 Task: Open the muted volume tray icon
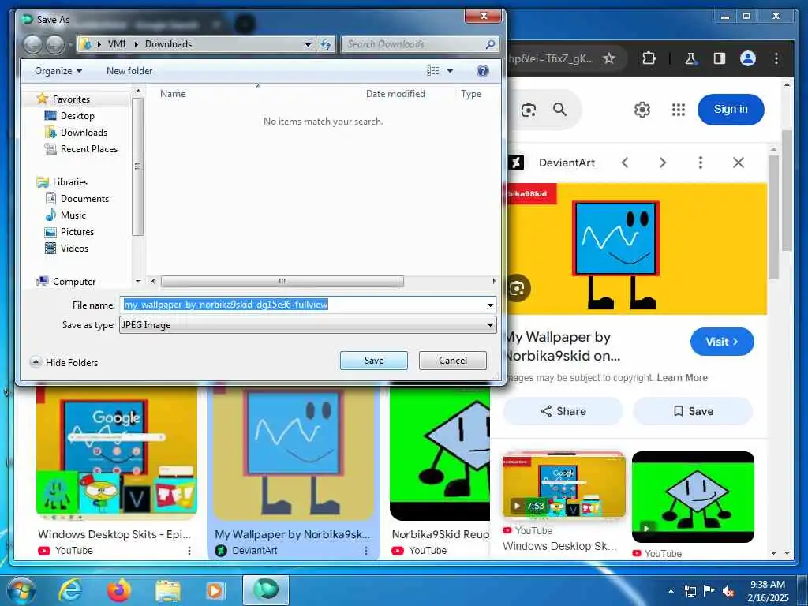728,592
